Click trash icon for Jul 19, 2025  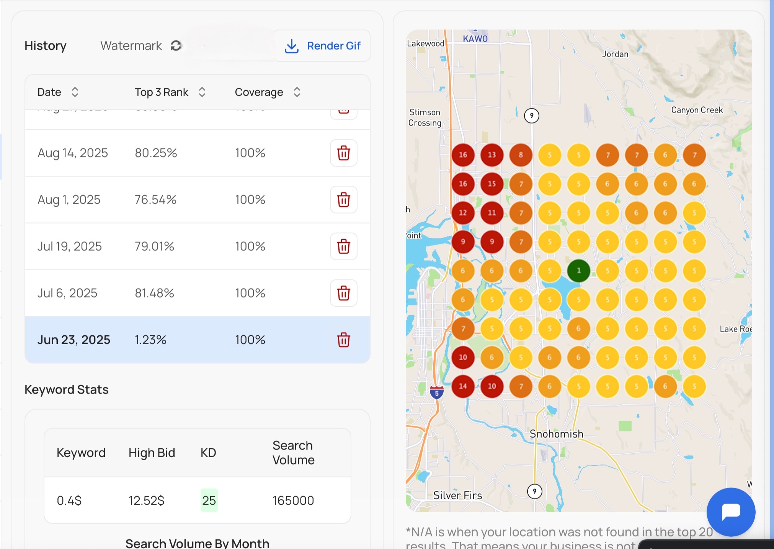[343, 247]
